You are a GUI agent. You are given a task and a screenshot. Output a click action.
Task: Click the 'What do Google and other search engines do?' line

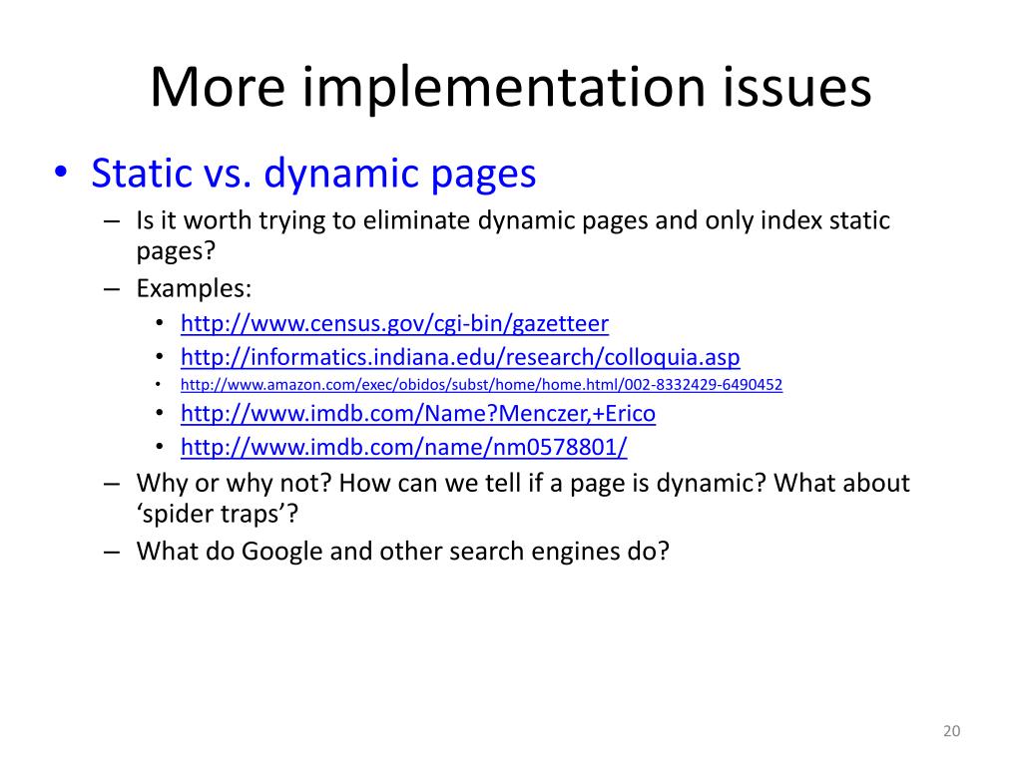click(403, 551)
